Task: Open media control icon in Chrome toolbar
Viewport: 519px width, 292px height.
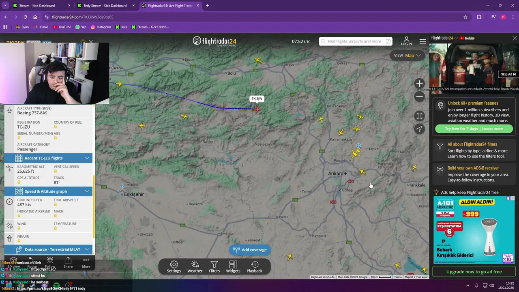Action: coord(493,17)
